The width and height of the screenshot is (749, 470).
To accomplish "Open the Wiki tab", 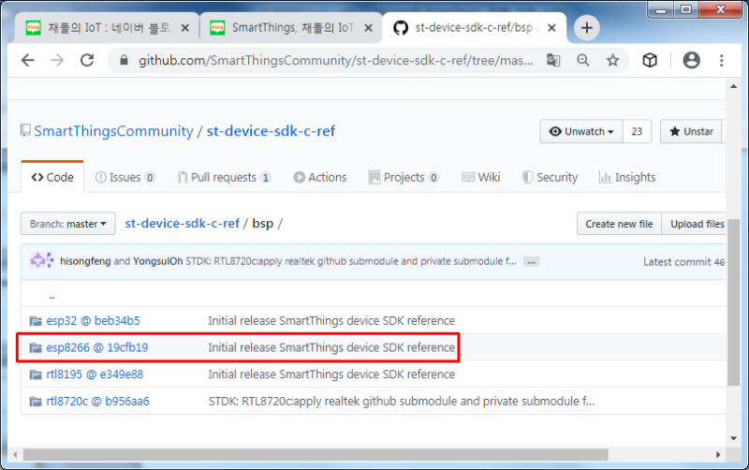I will (481, 177).
